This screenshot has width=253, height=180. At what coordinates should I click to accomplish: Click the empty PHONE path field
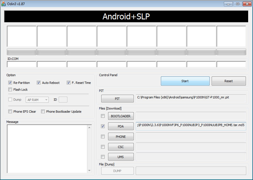point(191,137)
